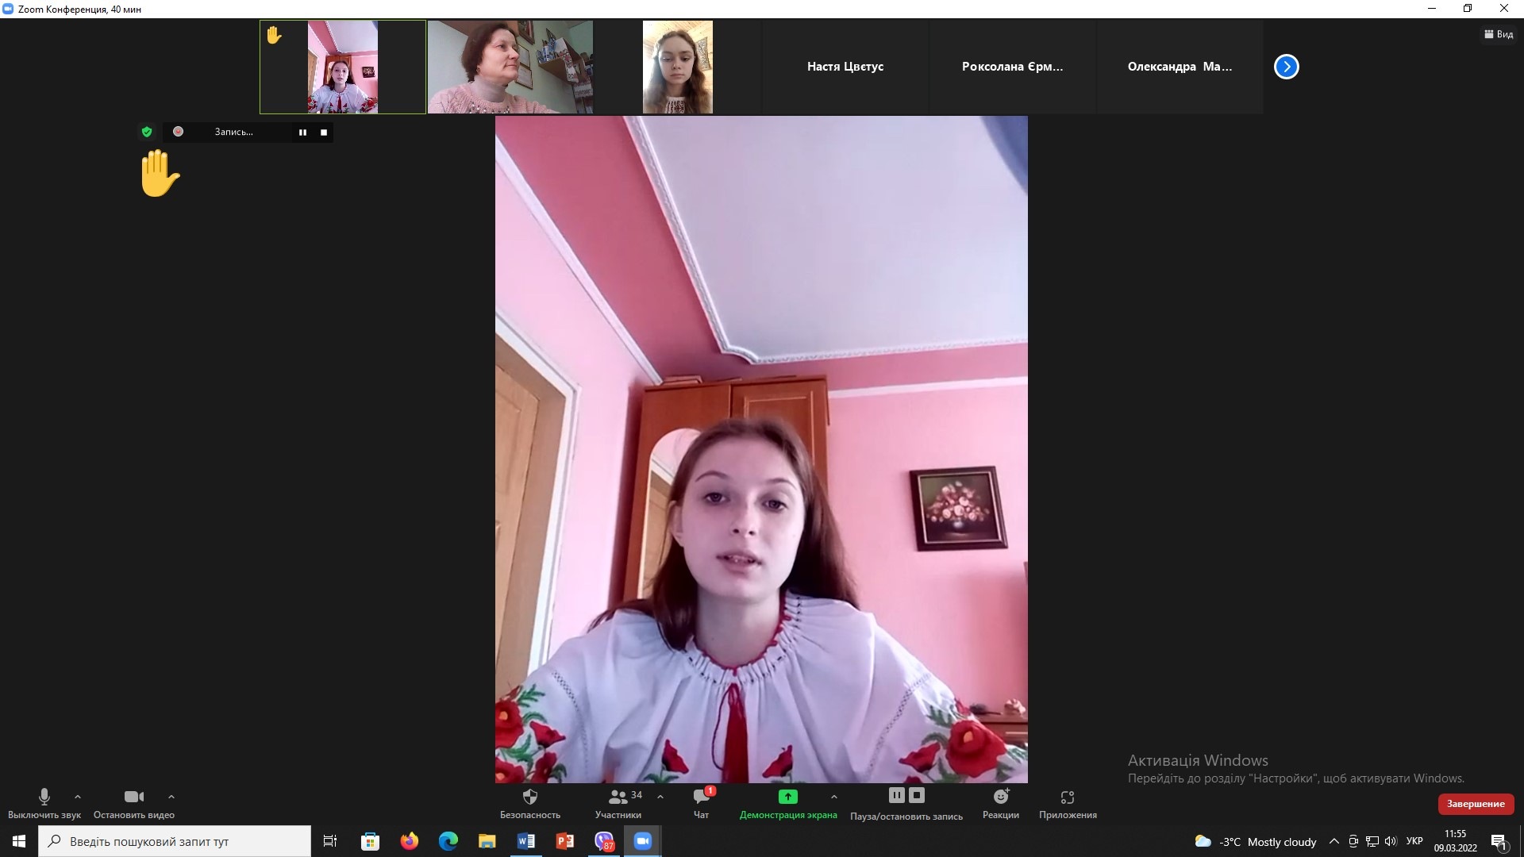1524x857 pixels.
Task: Open the Вид view menu
Action: click(1499, 34)
